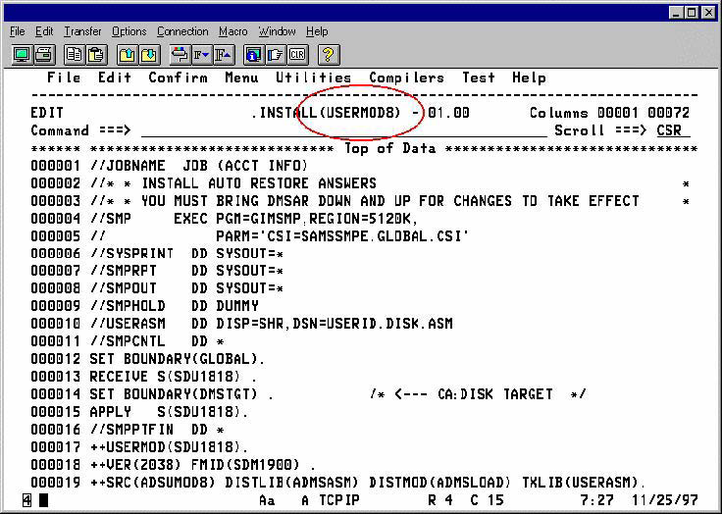
Task: Select Edit in the ISPF action bar
Action: 115,77
